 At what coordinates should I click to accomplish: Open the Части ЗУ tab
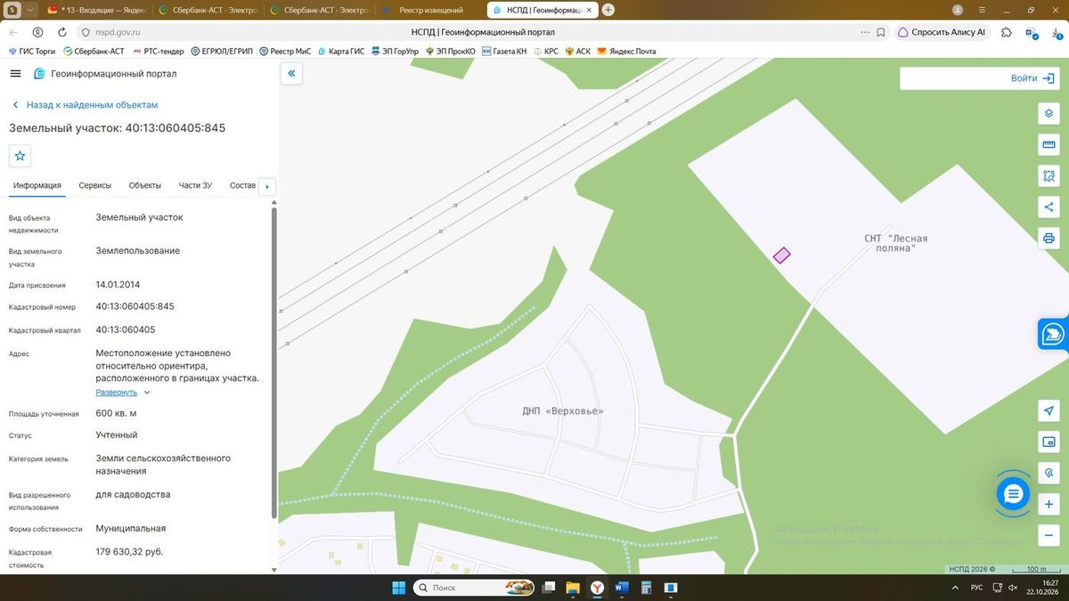click(x=195, y=185)
